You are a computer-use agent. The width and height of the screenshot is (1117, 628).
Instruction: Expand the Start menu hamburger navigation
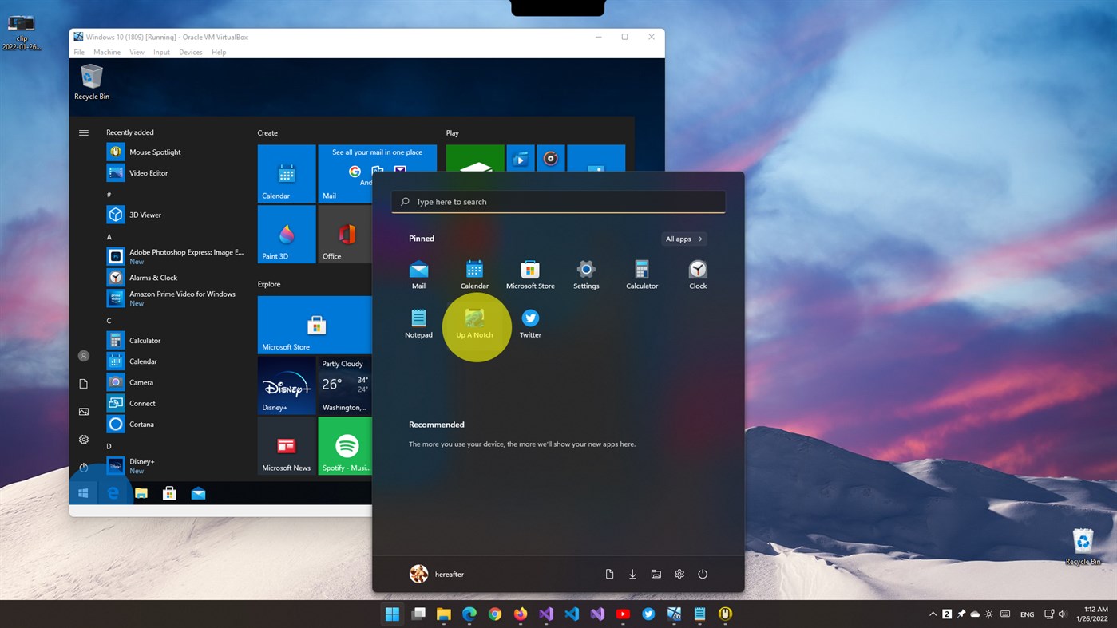[83, 132]
